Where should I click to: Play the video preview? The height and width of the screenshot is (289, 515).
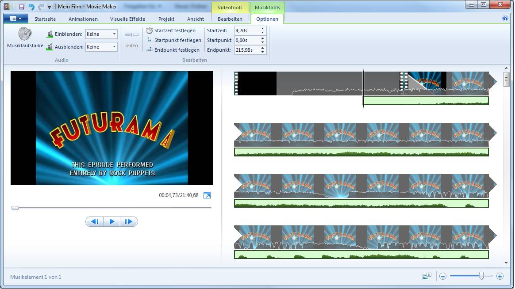[x=111, y=221]
